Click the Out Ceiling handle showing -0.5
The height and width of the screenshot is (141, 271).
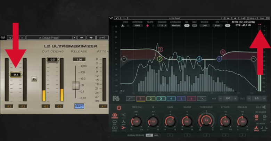click(52, 59)
